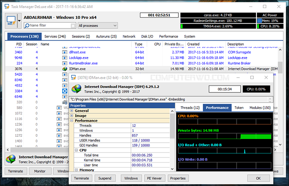Select the LockApp.exe process name

pos(79,58)
